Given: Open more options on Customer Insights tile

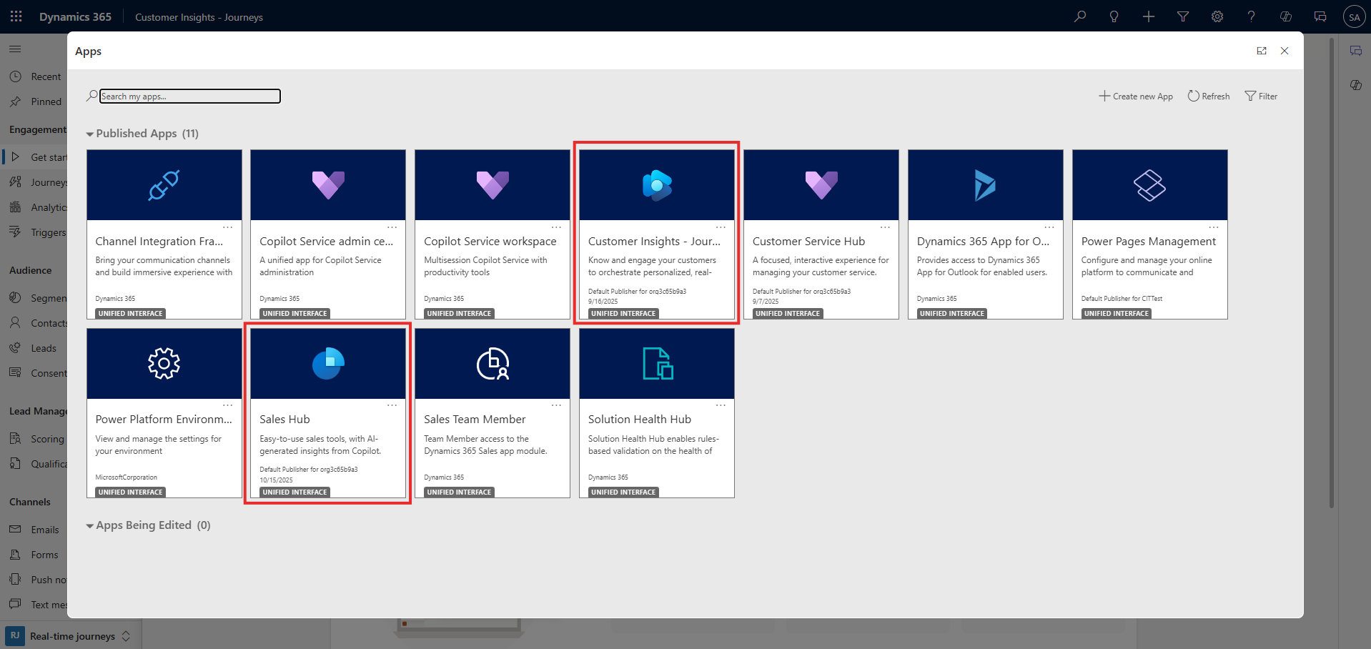Looking at the screenshot, I should (x=721, y=227).
